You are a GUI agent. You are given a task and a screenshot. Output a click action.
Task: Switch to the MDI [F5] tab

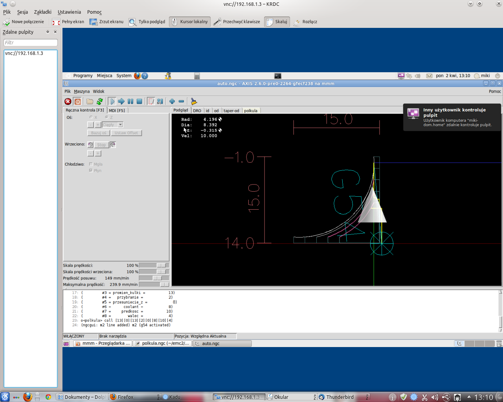[117, 110]
